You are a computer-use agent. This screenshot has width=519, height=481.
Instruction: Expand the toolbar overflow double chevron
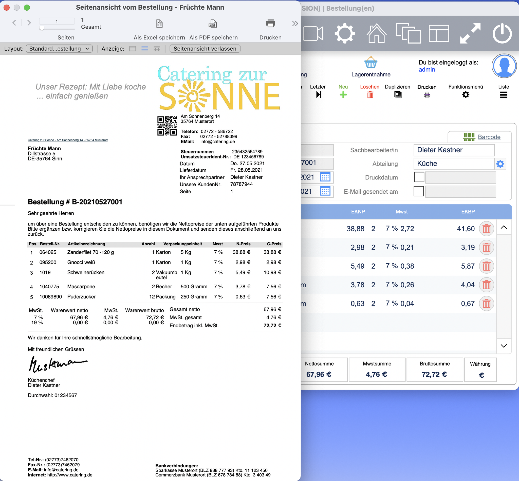click(295, 24)
